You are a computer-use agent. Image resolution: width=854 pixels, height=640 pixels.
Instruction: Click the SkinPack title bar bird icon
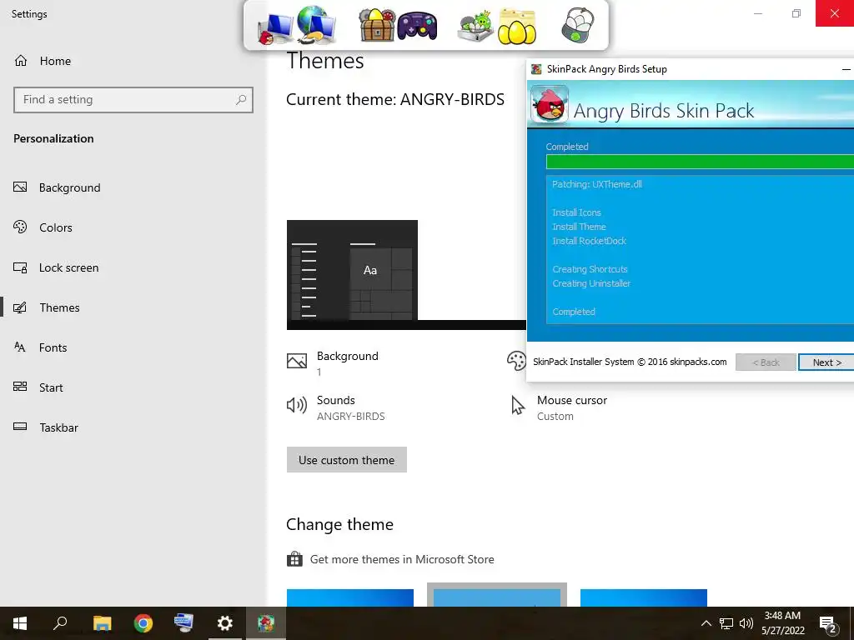tap(536, 69)
